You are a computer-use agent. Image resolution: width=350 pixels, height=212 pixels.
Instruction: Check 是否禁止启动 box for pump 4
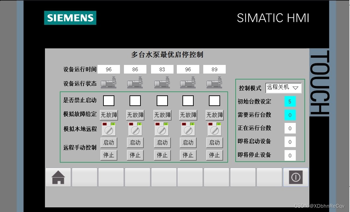[x=188, y=101]
